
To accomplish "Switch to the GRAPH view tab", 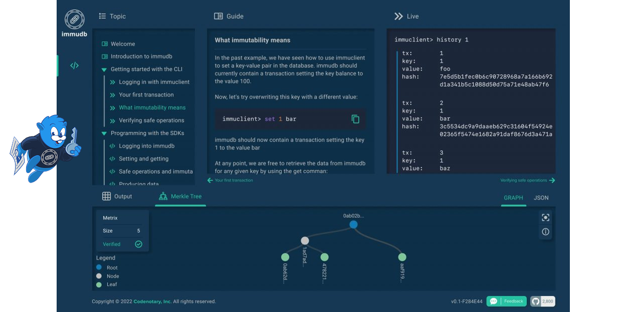I will pyautogui.click(x=513, y=198).
